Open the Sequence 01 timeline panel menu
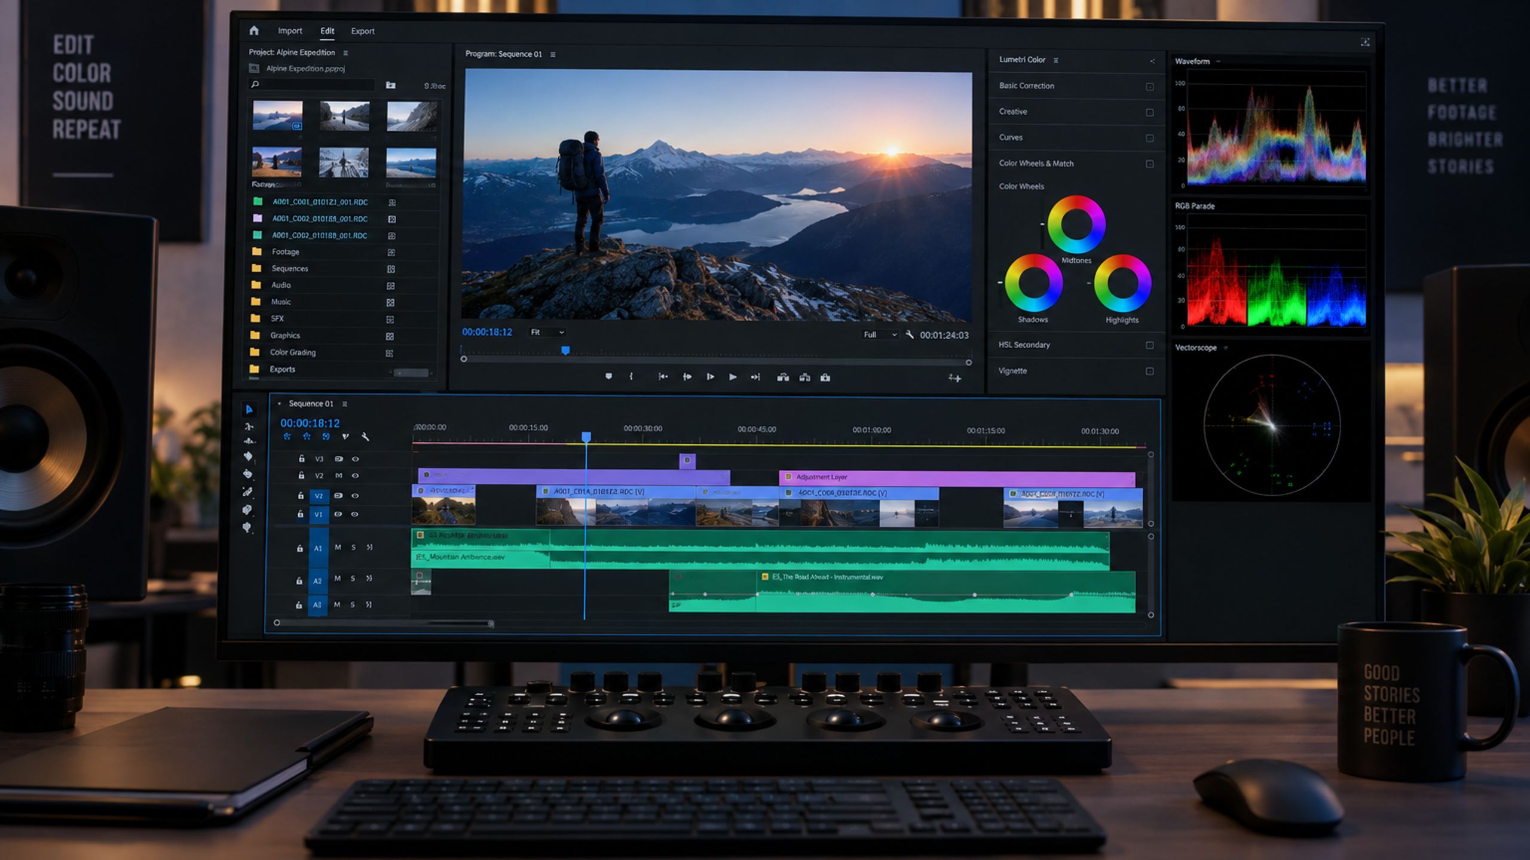Screen dimensions: 1530x860 (x=345, y=404)
